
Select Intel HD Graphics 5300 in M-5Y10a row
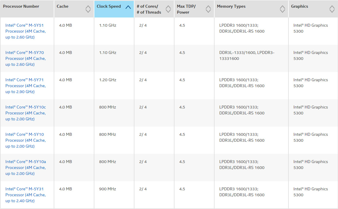click(310, 165)
